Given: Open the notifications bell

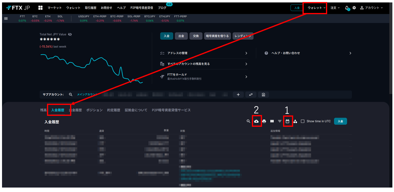Looking at the screenshot, I should [x=347, y=8].
